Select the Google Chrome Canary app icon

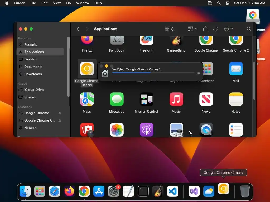87,69
